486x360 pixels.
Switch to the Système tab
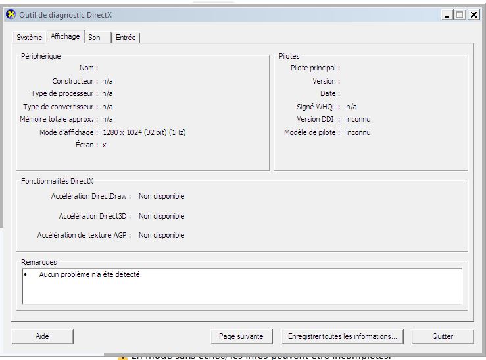pos(29,38)
